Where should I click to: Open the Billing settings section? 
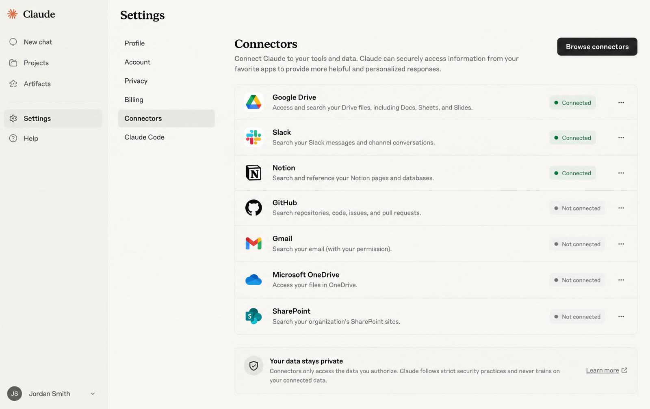coord(167,100)
